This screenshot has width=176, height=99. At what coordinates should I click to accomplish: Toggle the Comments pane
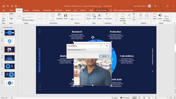[x=125, y=98]
